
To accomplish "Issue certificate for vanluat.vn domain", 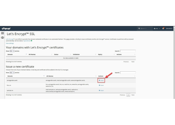I will coord(101,90).
